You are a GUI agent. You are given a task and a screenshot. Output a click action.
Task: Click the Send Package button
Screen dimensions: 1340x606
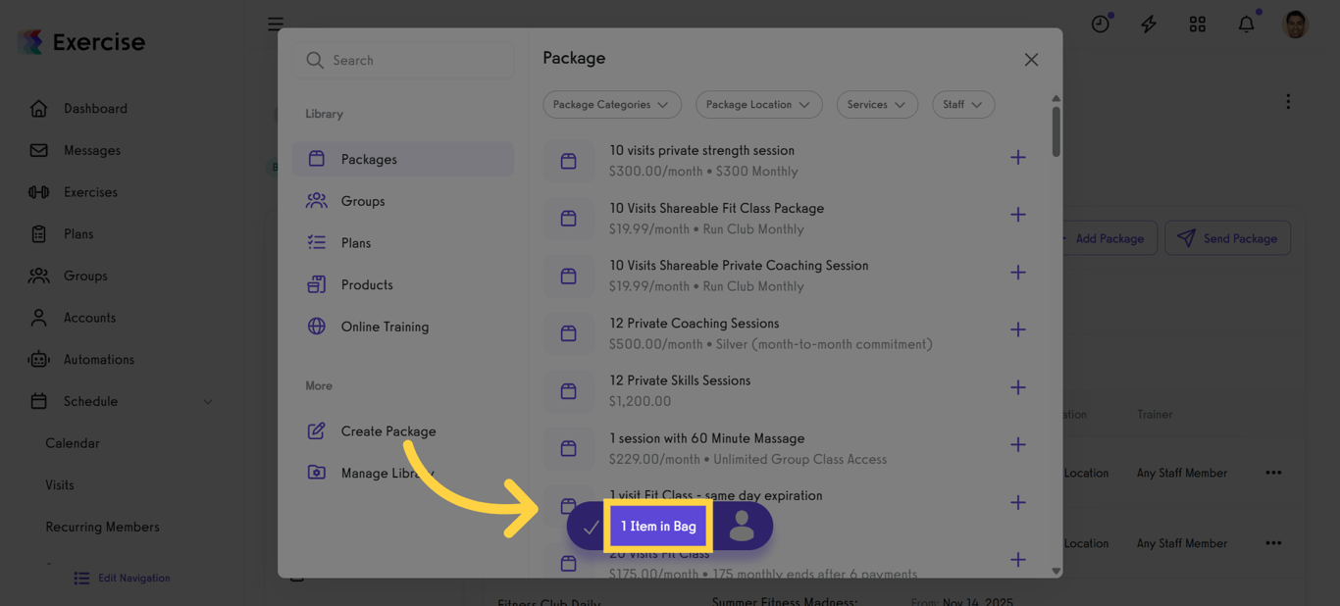click(x=1227, y=237)
